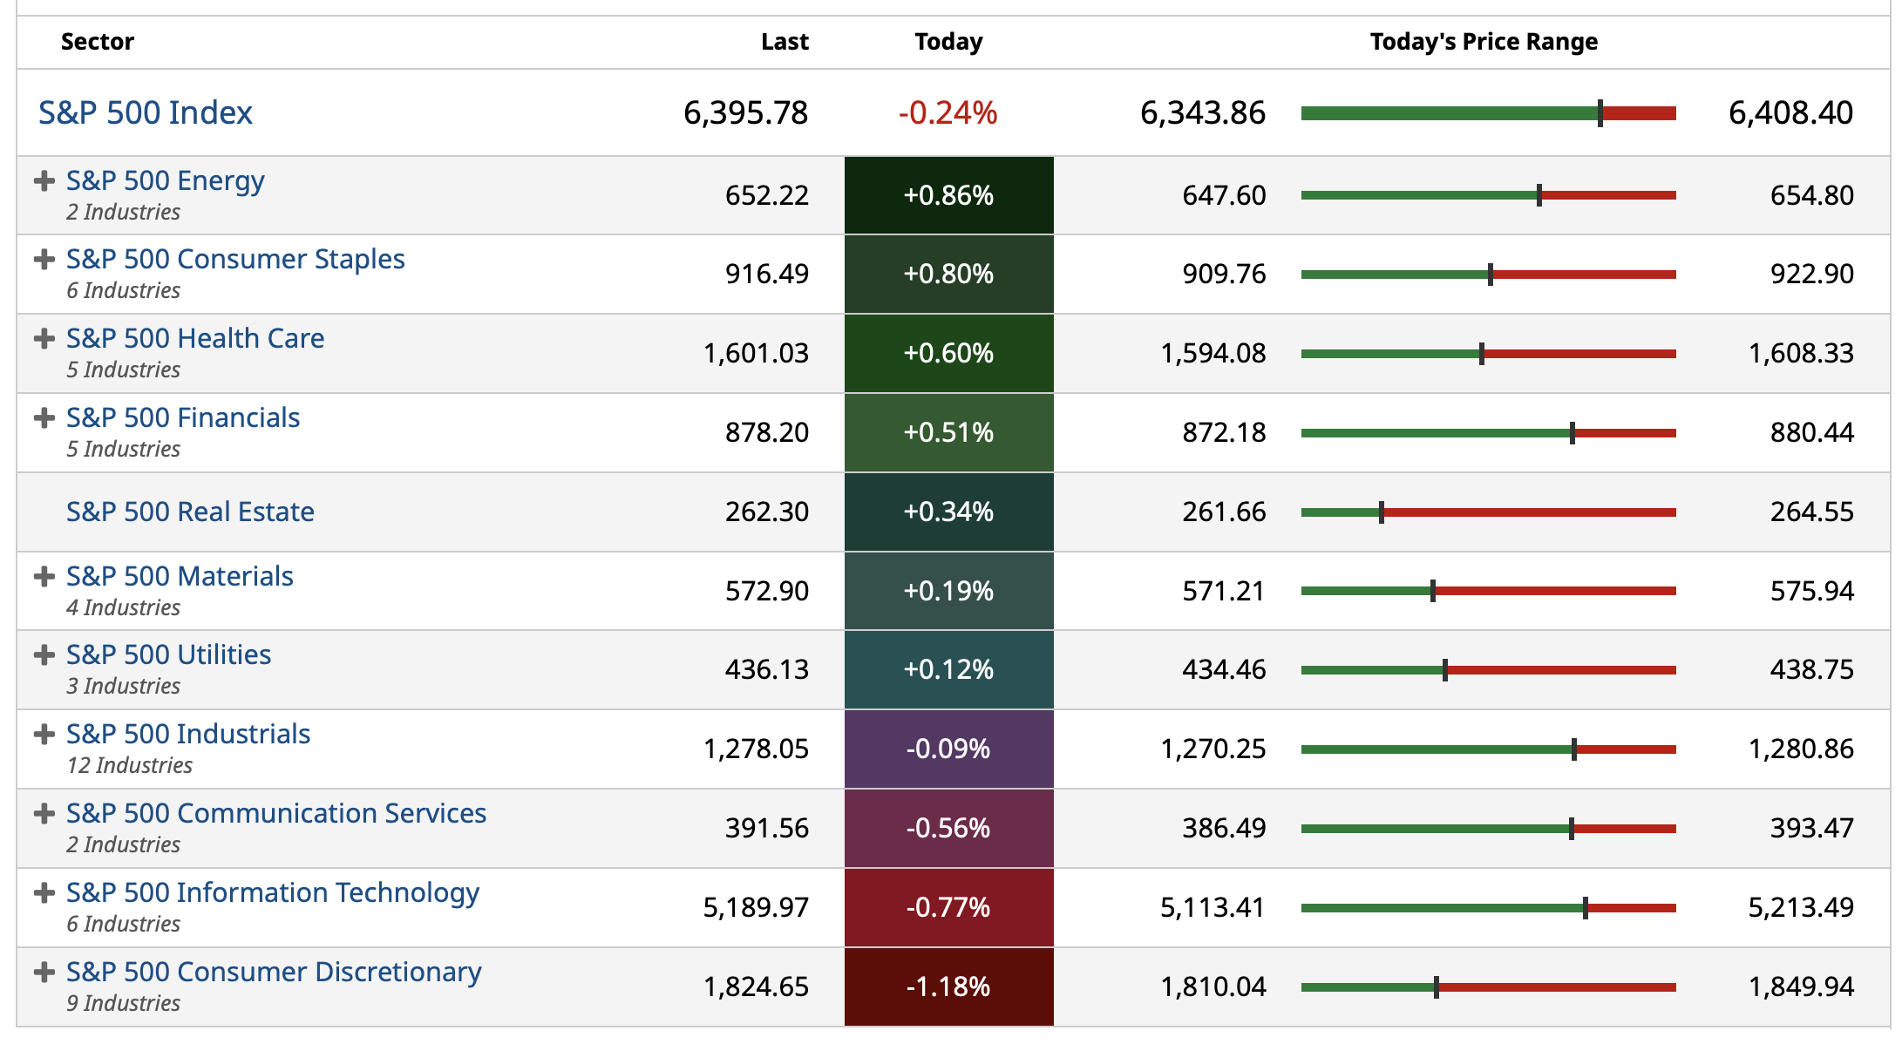Sort by the Sector column header
The width and height of the screenshot is (1902, 1044).
[98, 42]
